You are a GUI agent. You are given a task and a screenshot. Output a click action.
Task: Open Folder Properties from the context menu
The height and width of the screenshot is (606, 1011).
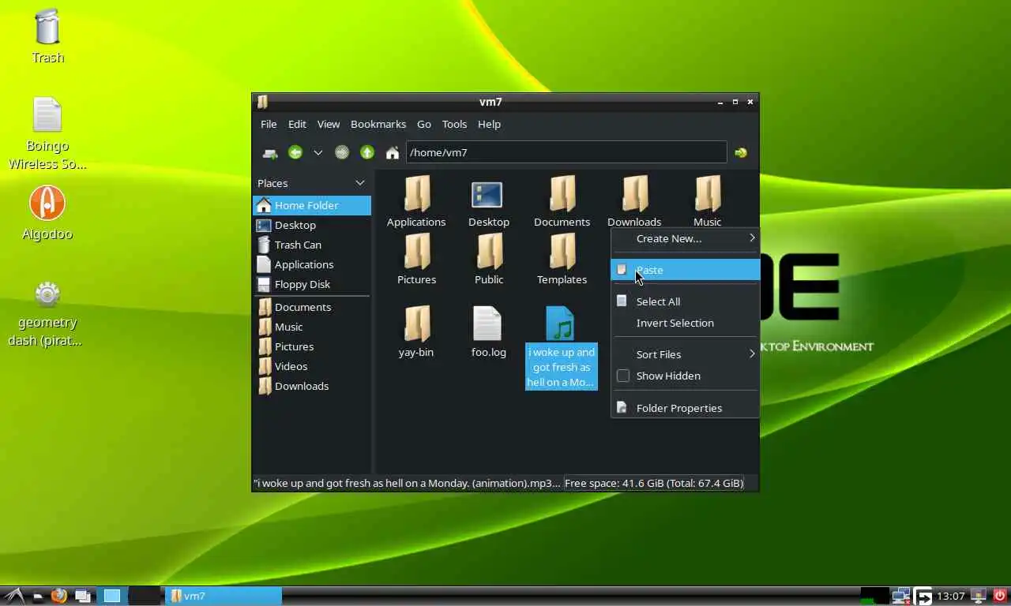tap(685, 408)
